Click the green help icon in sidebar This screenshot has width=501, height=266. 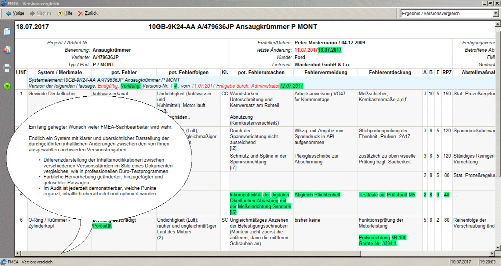[x=7, y=86]
